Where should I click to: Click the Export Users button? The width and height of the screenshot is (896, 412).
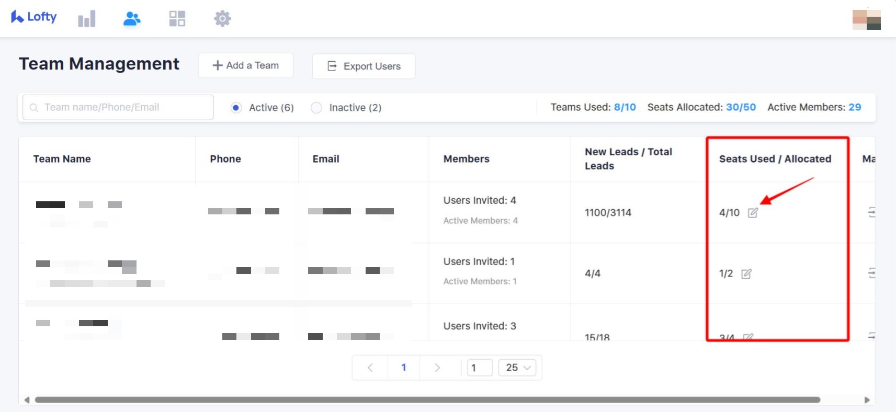pos(364,66)
